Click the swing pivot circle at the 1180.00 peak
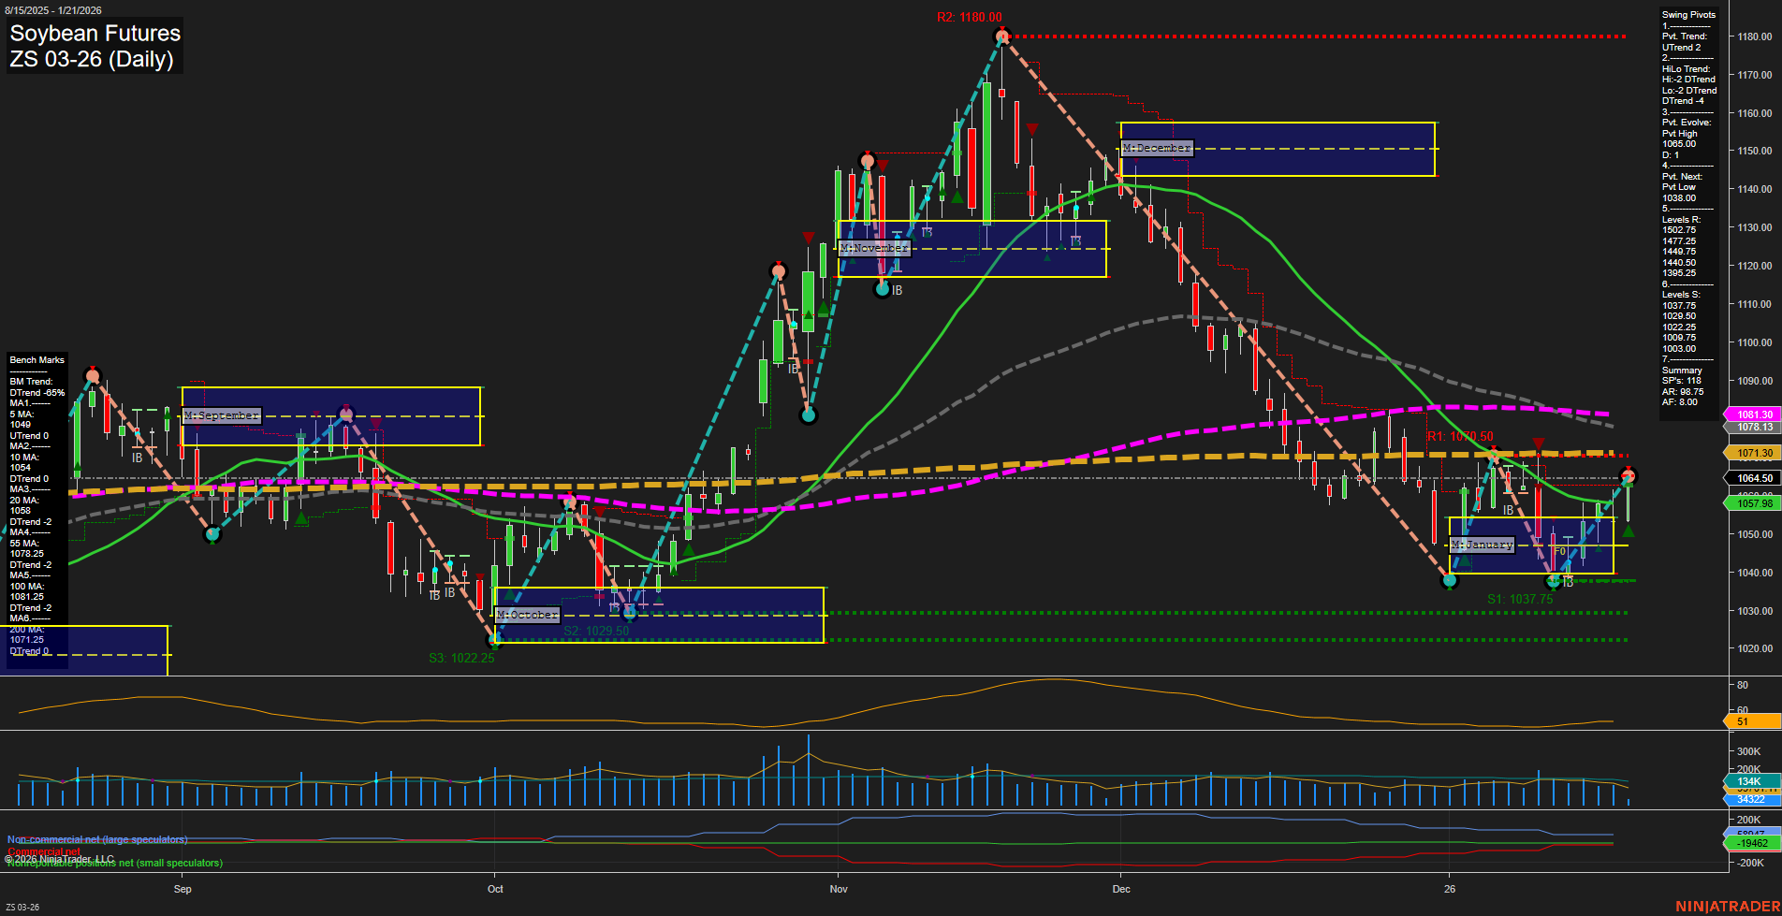The image size is (1782, 916). coord(1001,36)
